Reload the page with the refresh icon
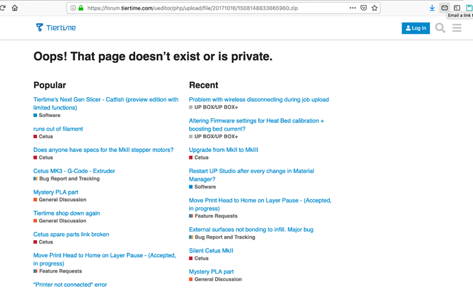Viewport: 473px width, 288px height. [3, 8]
